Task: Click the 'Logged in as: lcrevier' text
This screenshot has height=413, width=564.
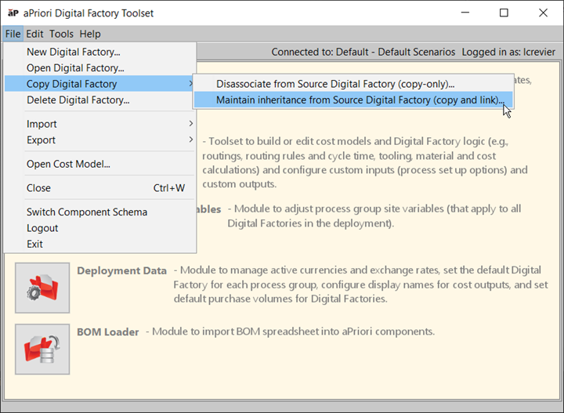Action: pyautogui.click(x=508, y=53)
